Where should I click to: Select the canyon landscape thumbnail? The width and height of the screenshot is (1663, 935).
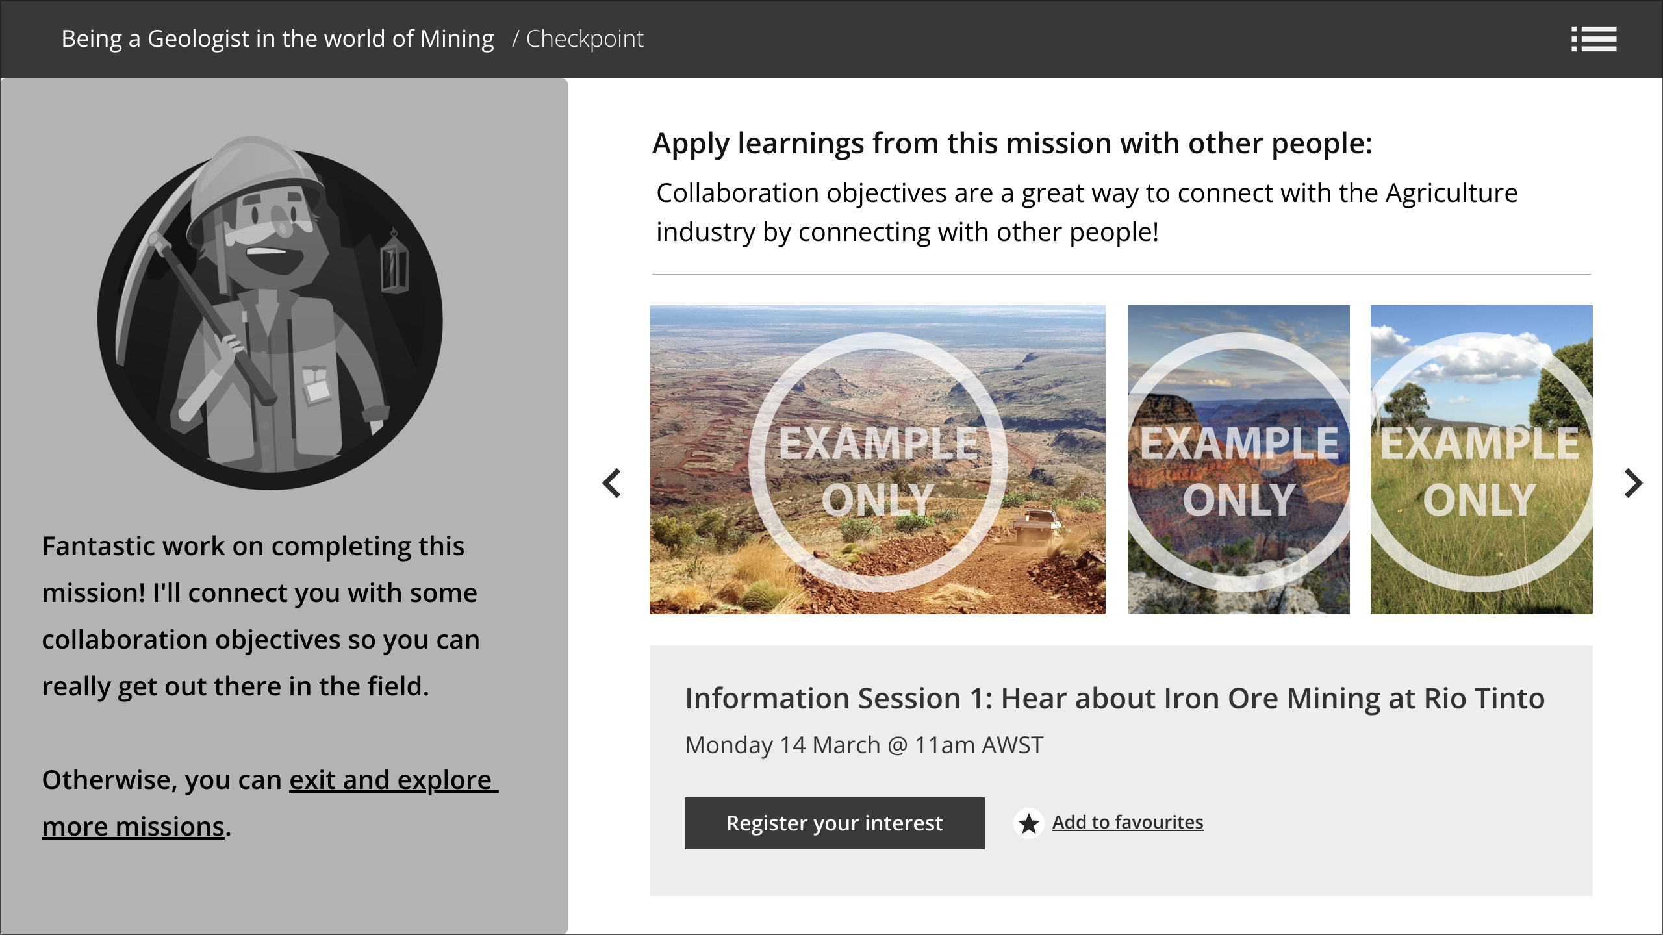(x=1238, y=460)
